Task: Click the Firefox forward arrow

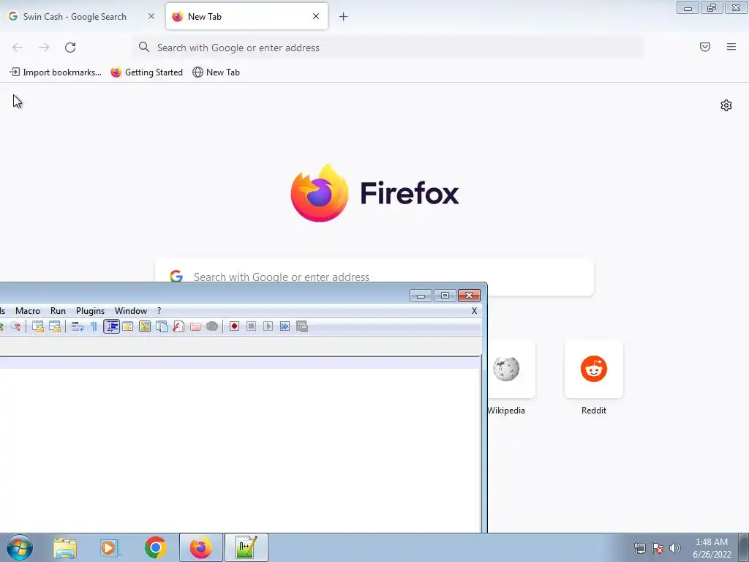Action: (44, 48)
